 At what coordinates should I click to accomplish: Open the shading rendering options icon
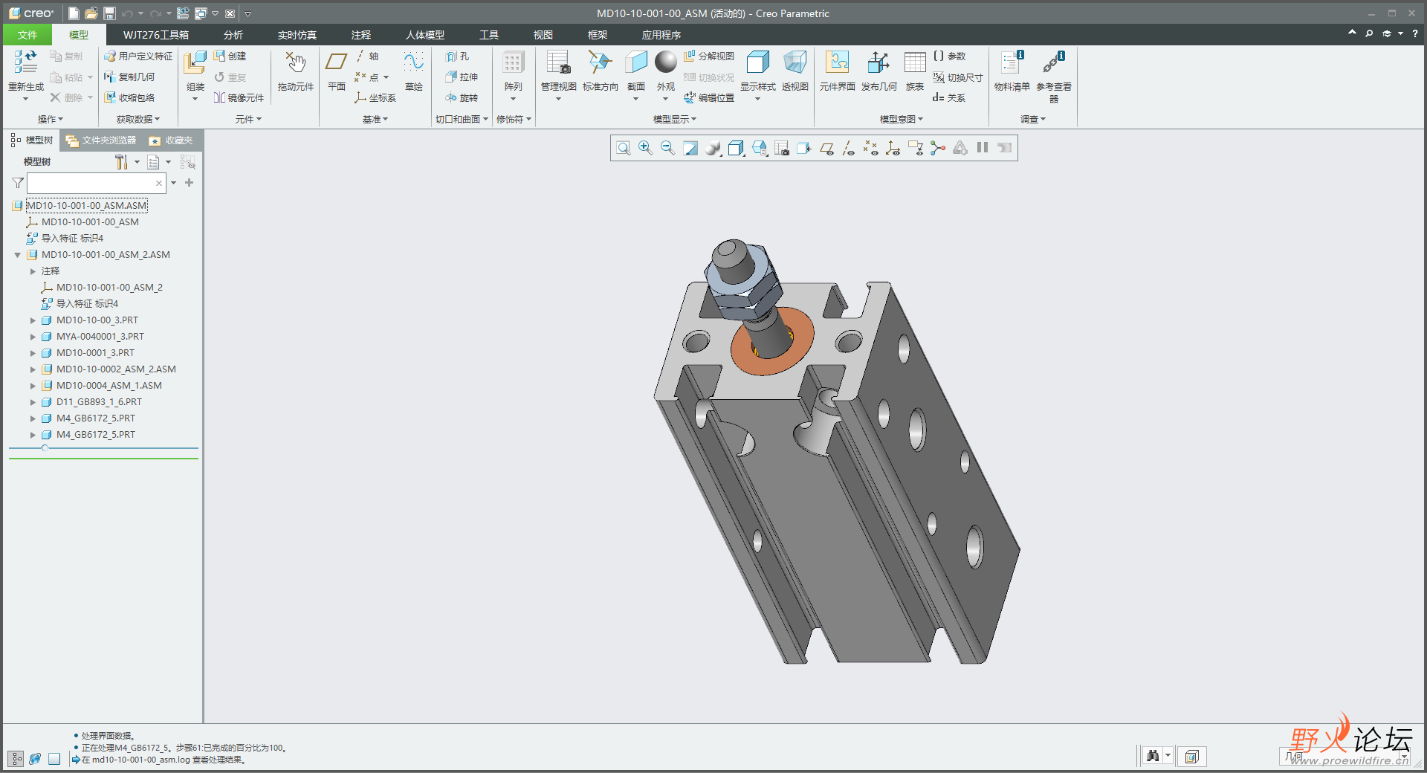713,148
